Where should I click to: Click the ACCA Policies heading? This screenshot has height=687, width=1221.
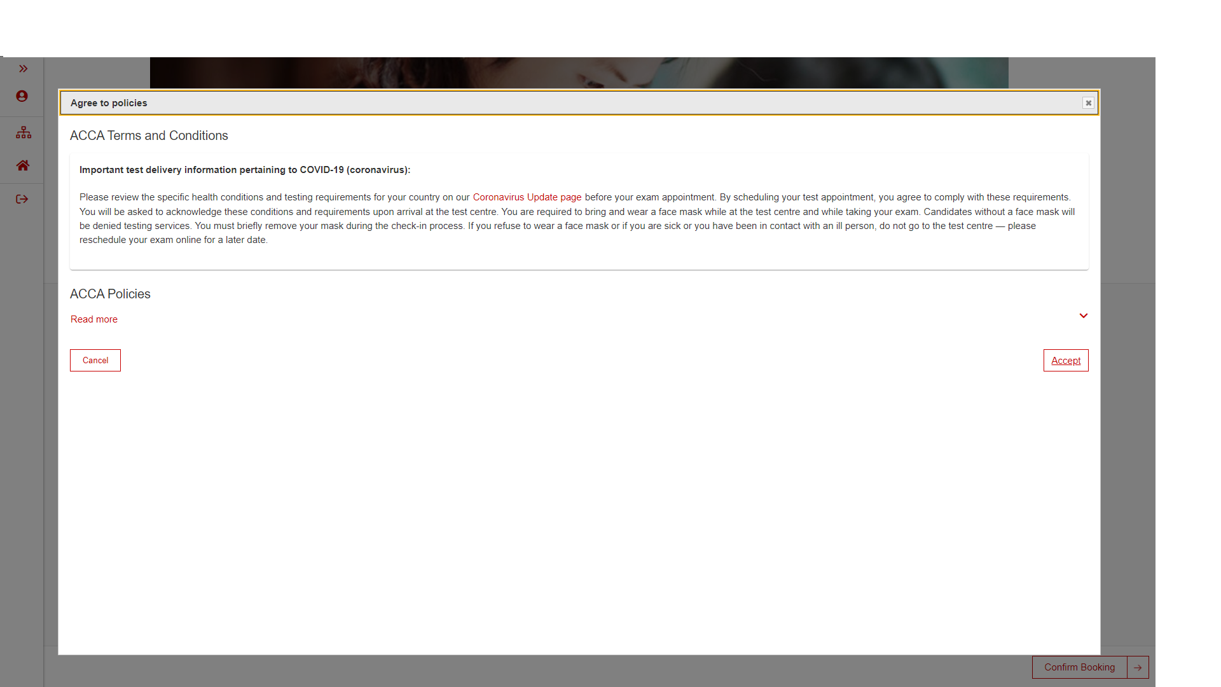(x=110, y=294)
